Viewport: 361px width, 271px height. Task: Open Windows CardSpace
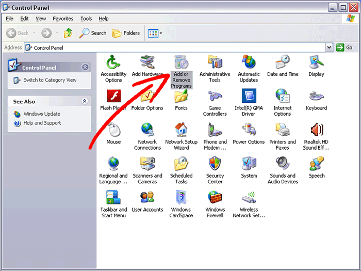click(181, 204)
